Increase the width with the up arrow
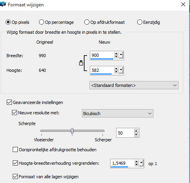Viewport: 190px width, 183px height. pos(116,54)
